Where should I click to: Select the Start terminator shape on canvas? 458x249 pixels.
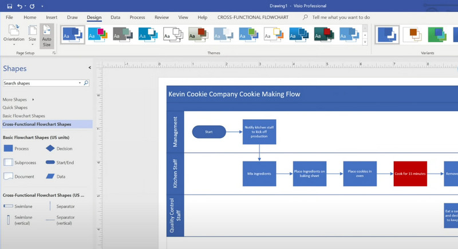(209, 132)
